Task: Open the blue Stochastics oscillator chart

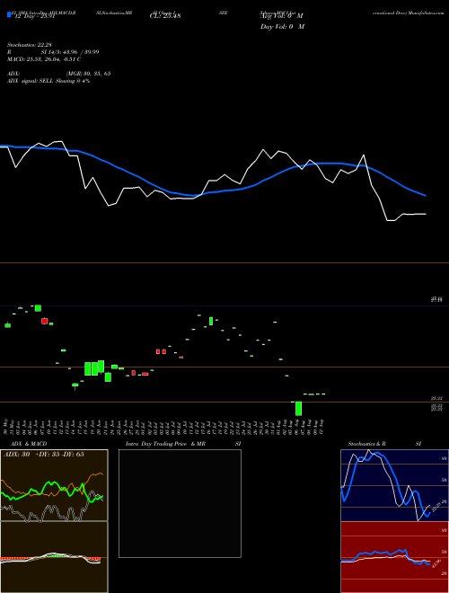Action: pos(394,485)
